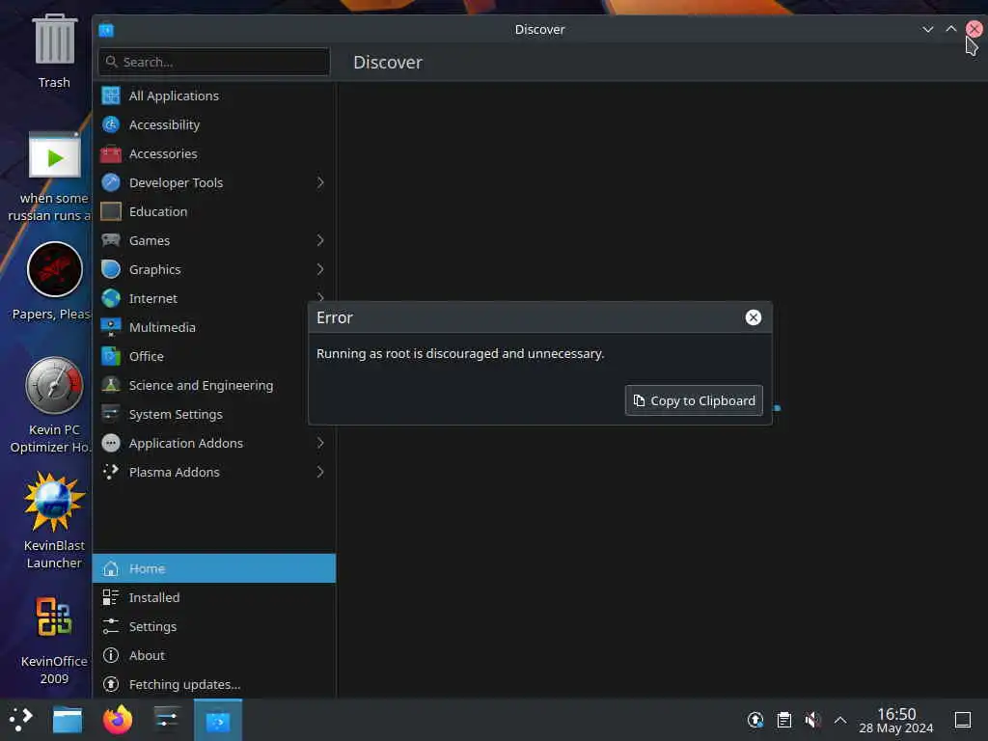Click the Games controller icon

111,240
